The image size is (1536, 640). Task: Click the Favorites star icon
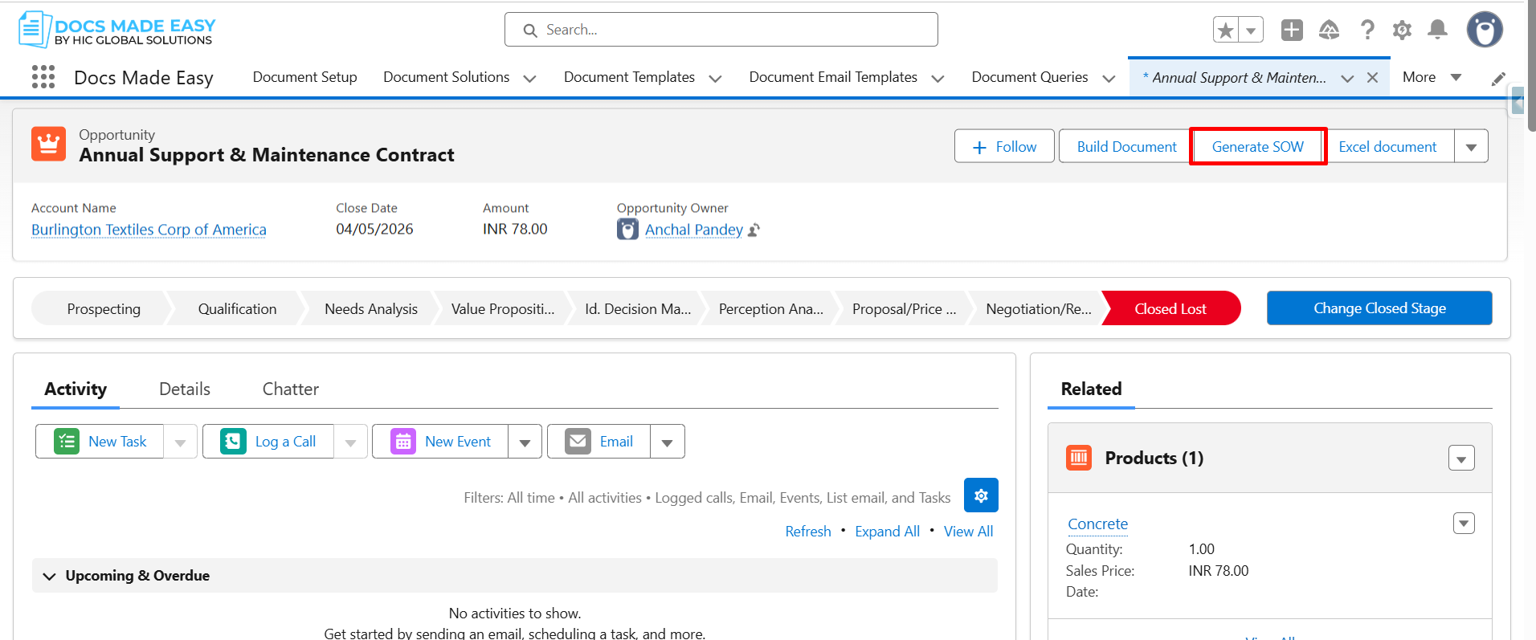[1225, 31]
